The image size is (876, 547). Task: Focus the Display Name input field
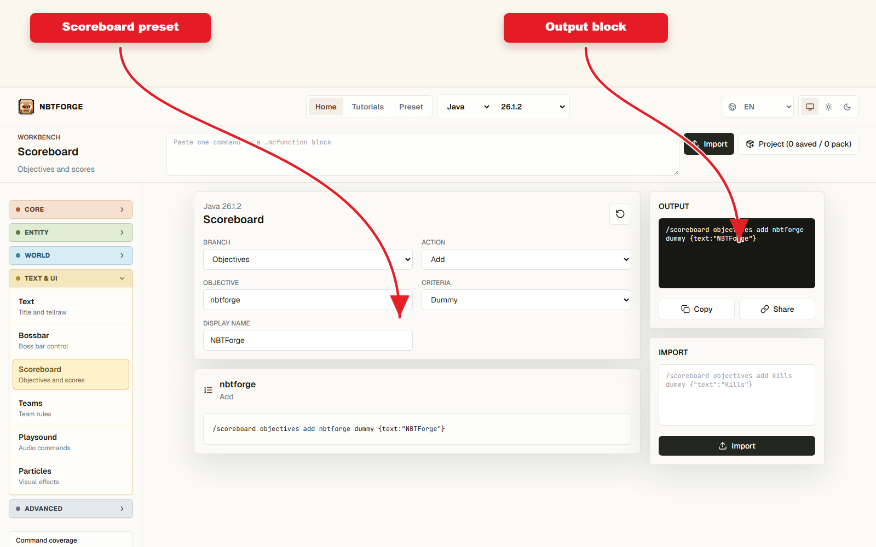[x=308, y=340]
